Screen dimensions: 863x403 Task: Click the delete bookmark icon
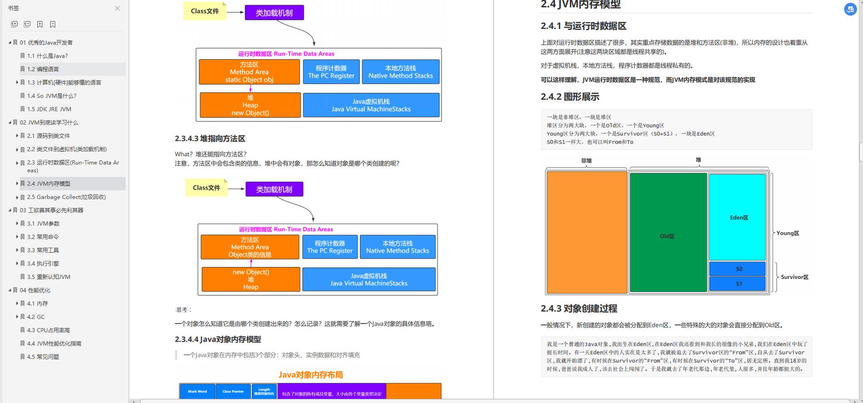(52, 24)
